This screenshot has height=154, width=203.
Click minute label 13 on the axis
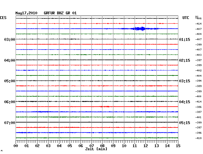156,146
